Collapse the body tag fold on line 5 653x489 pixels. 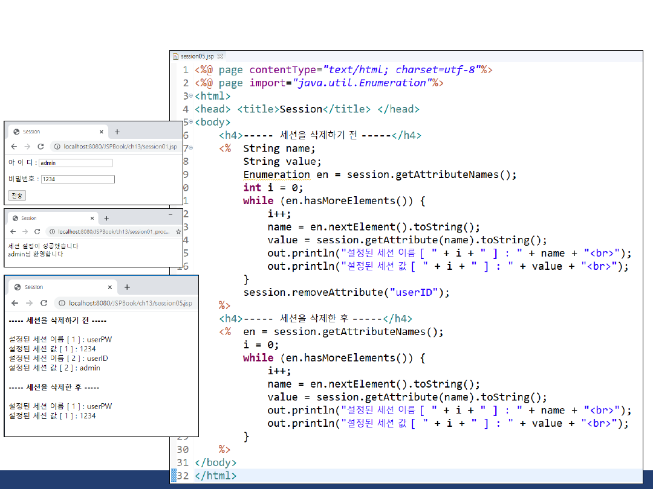tap(191, 122)
